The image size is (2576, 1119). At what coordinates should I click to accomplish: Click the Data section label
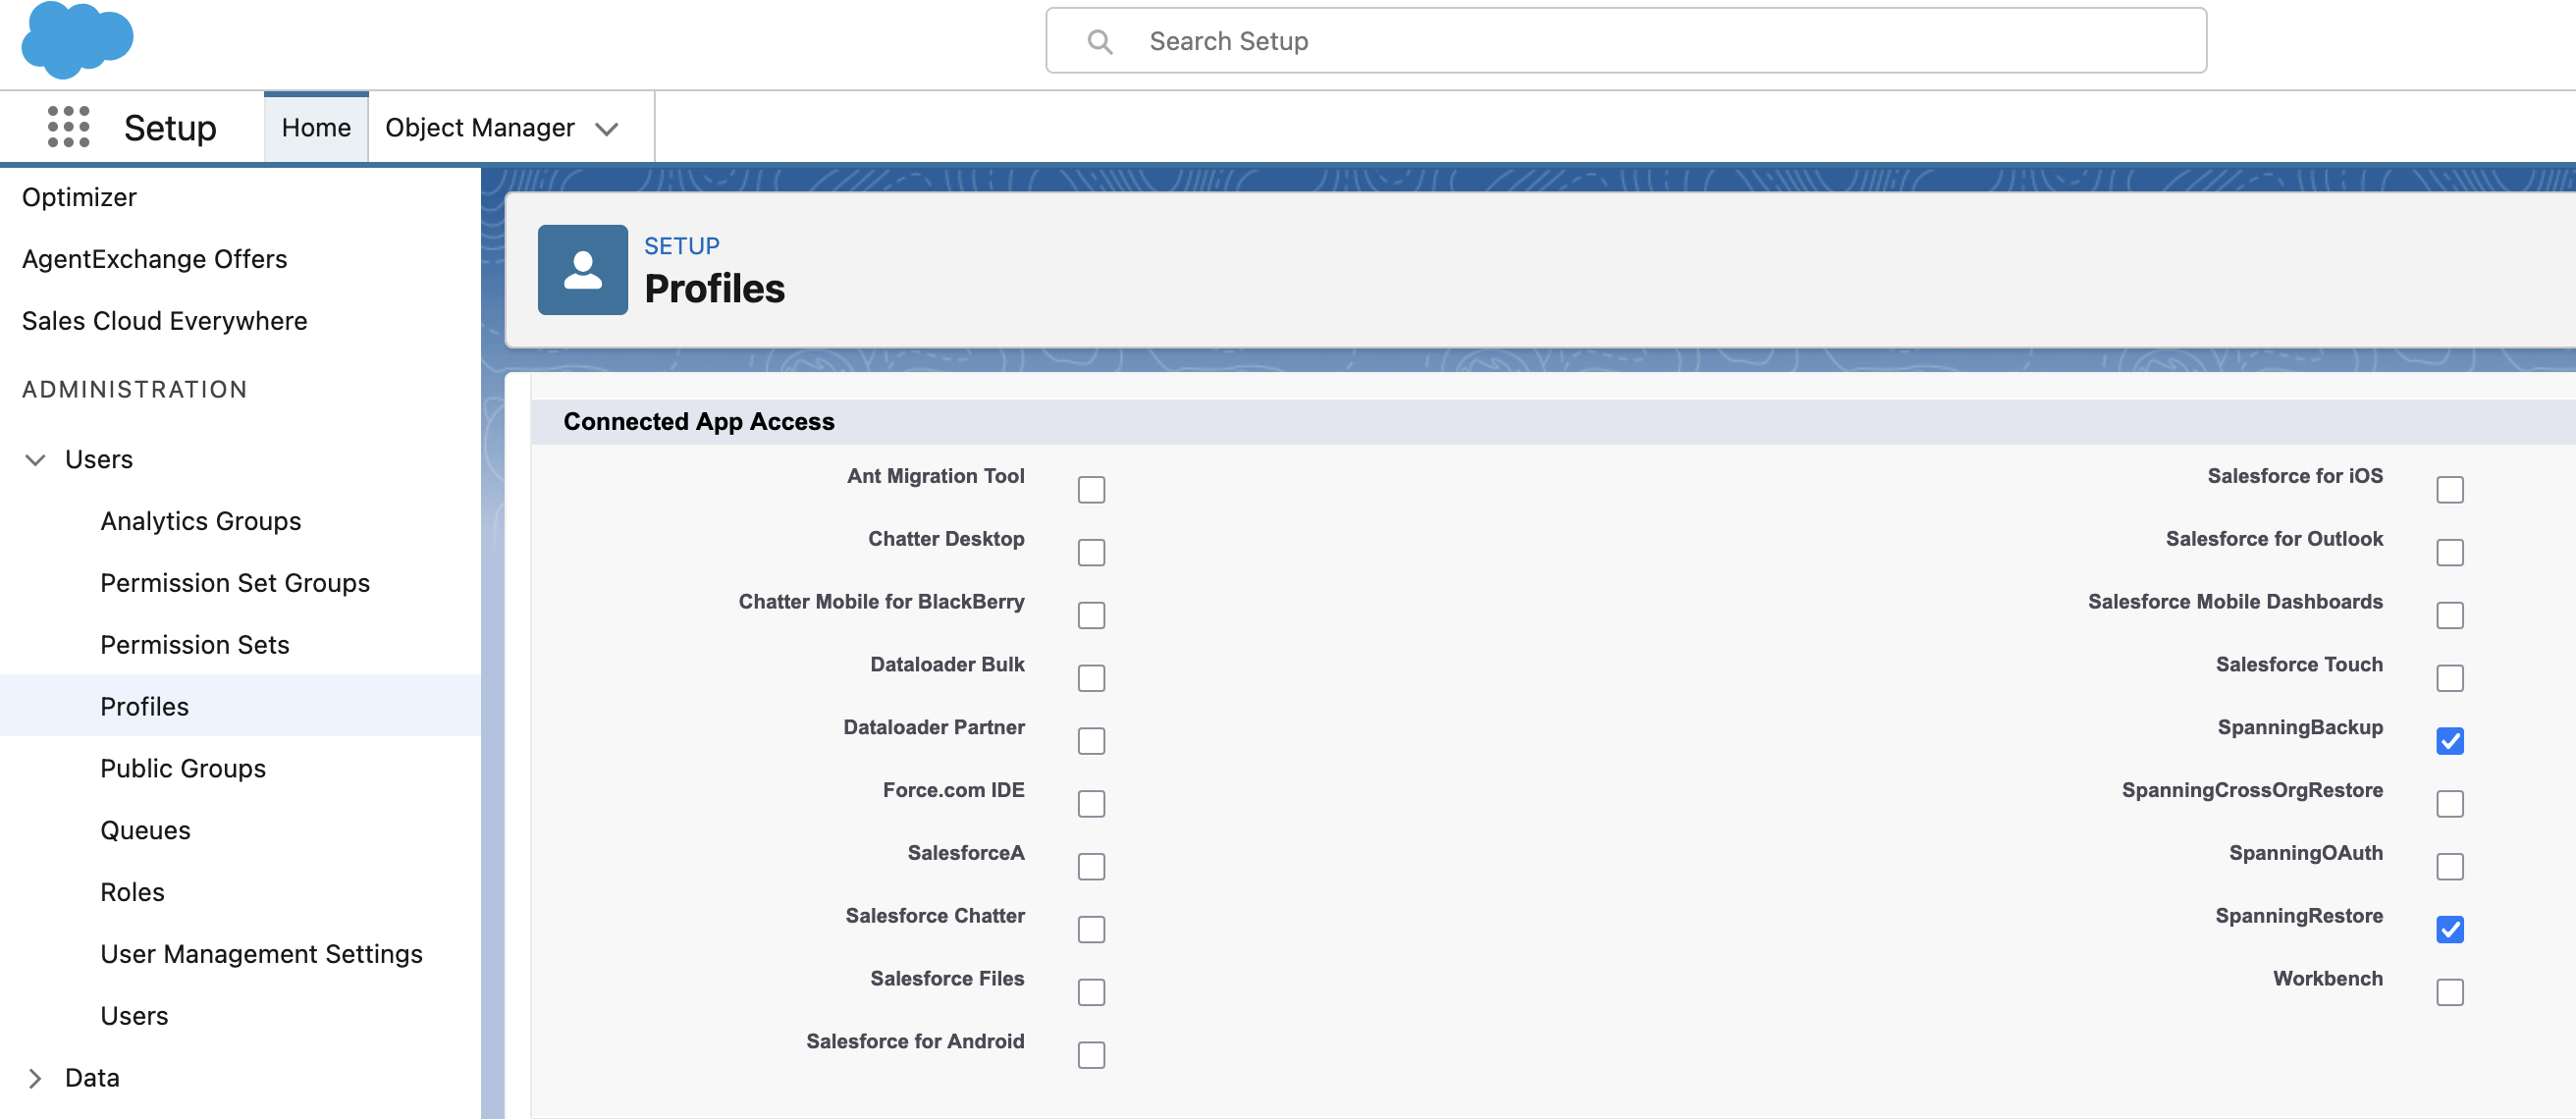point(92,1078)
